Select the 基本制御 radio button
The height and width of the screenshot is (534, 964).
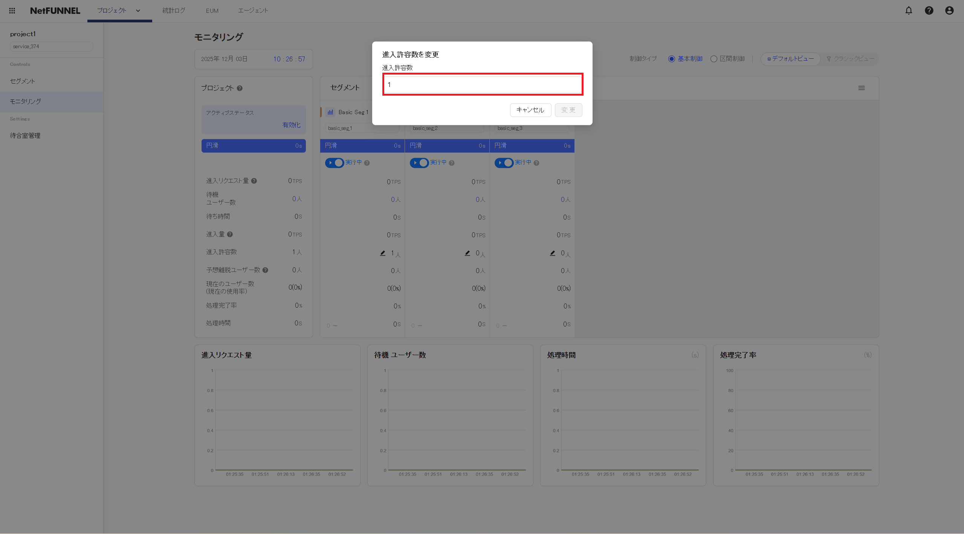672,59
